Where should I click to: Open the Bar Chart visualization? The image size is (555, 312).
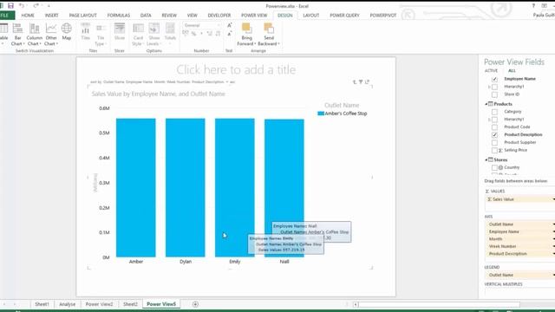click(17, 35)
